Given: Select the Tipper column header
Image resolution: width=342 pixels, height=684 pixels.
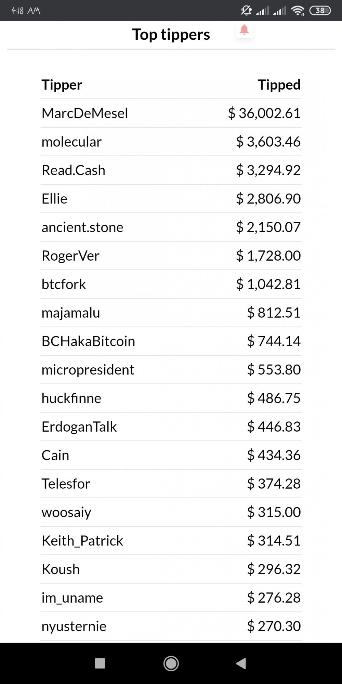Looking at the screenshot, I should [x=62, y=85].
